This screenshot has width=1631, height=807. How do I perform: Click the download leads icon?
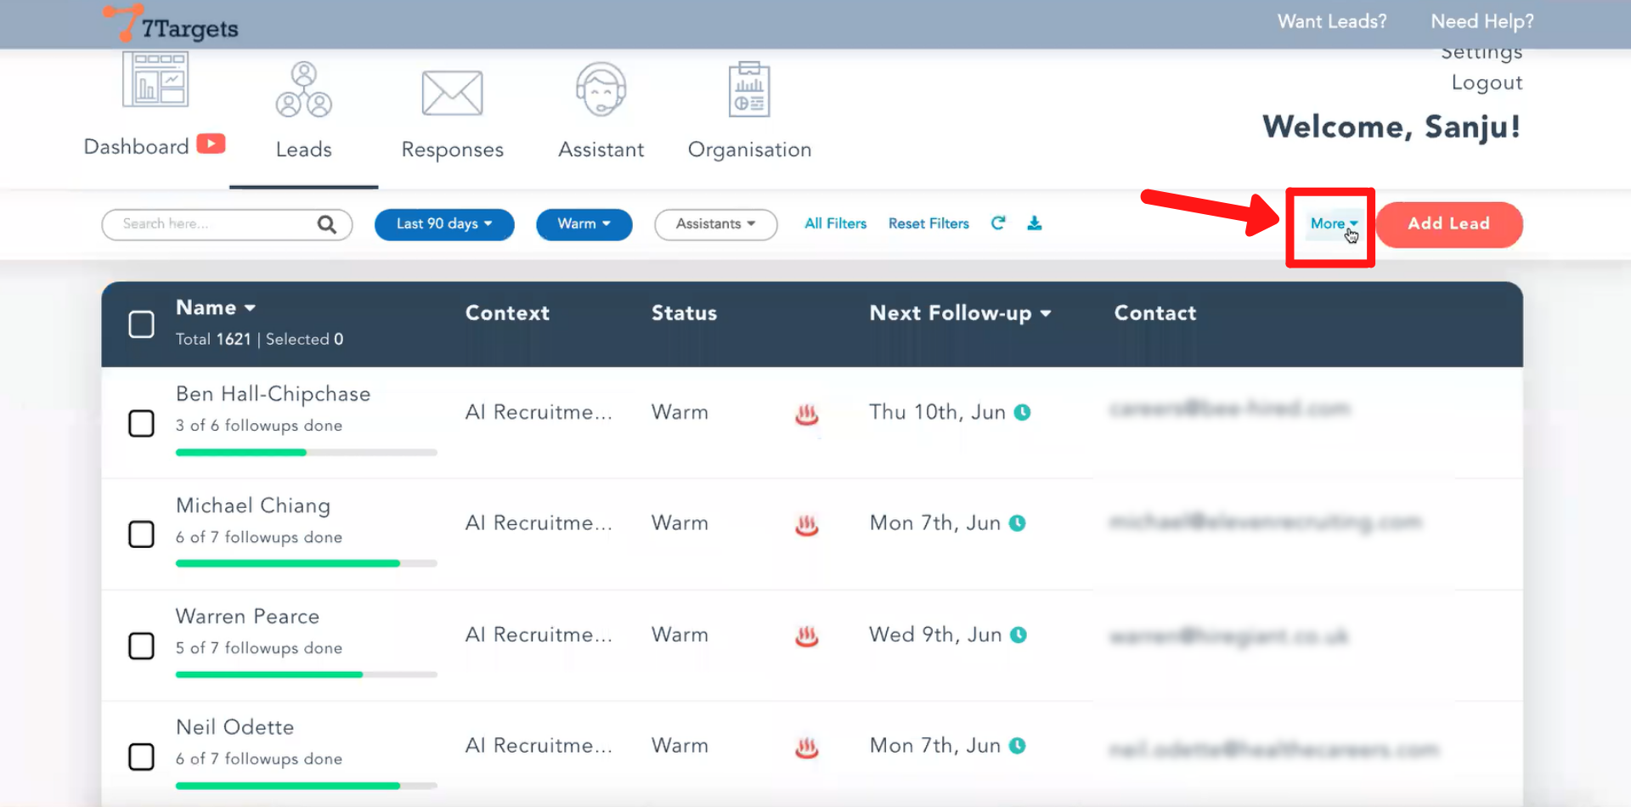1034,223
